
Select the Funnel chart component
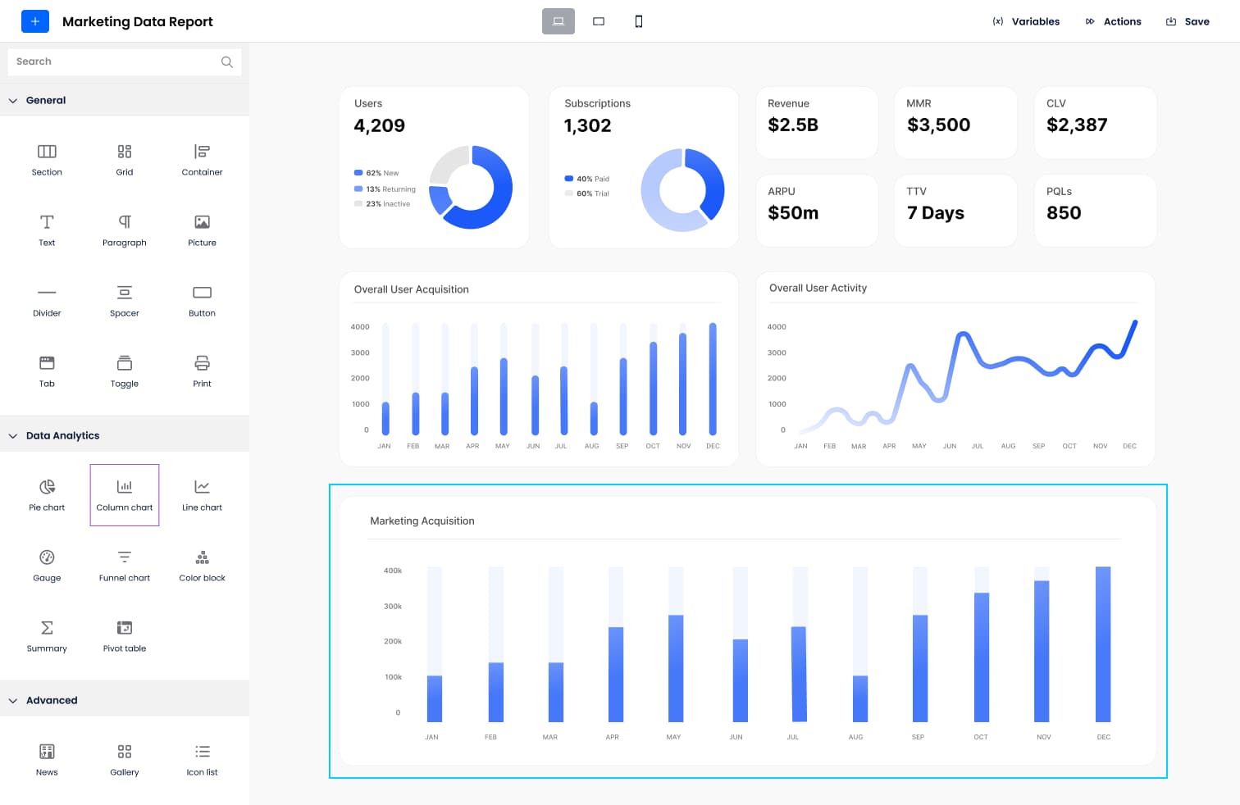(124, 565)
